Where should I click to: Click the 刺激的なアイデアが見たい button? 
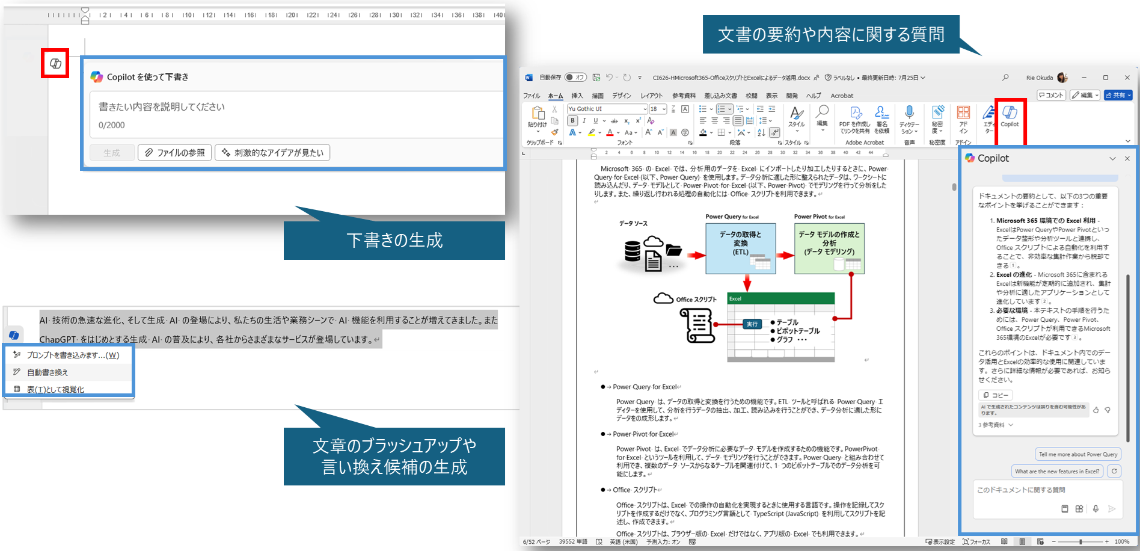click(272, 153)
